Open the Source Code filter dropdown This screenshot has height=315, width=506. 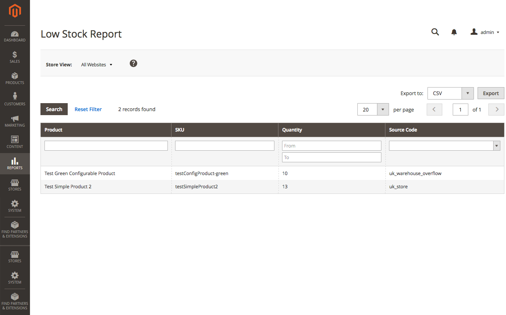[x=445, y=146]
